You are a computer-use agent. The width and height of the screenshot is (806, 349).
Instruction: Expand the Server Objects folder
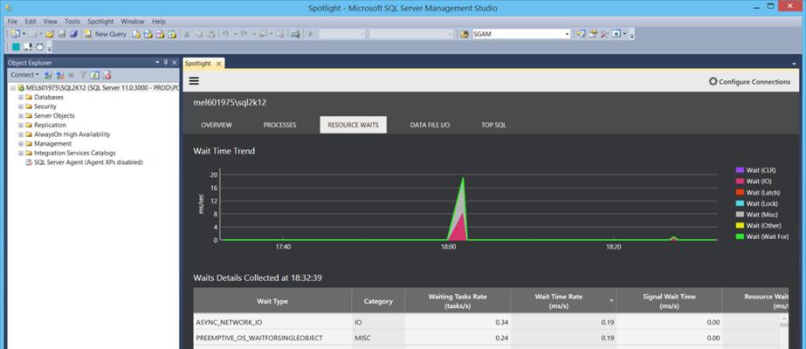(x=21, y=115)
